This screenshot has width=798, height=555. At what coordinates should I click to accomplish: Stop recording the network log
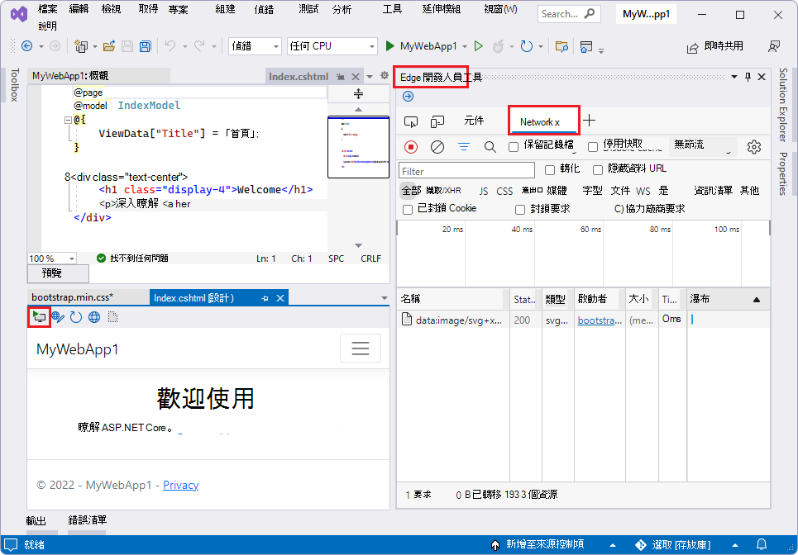(412, 146)
